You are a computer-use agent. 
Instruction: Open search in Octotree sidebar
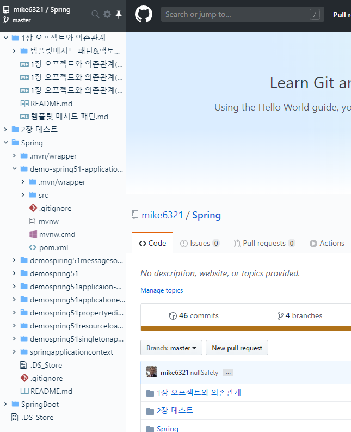click(x=95, y=14)
